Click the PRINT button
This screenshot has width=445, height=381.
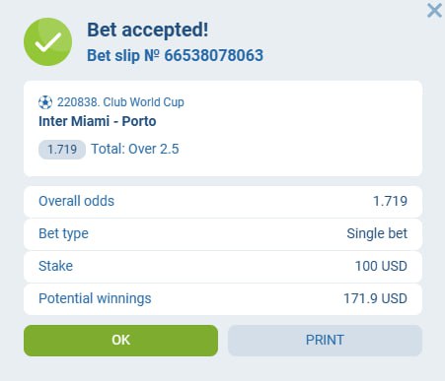325,341
